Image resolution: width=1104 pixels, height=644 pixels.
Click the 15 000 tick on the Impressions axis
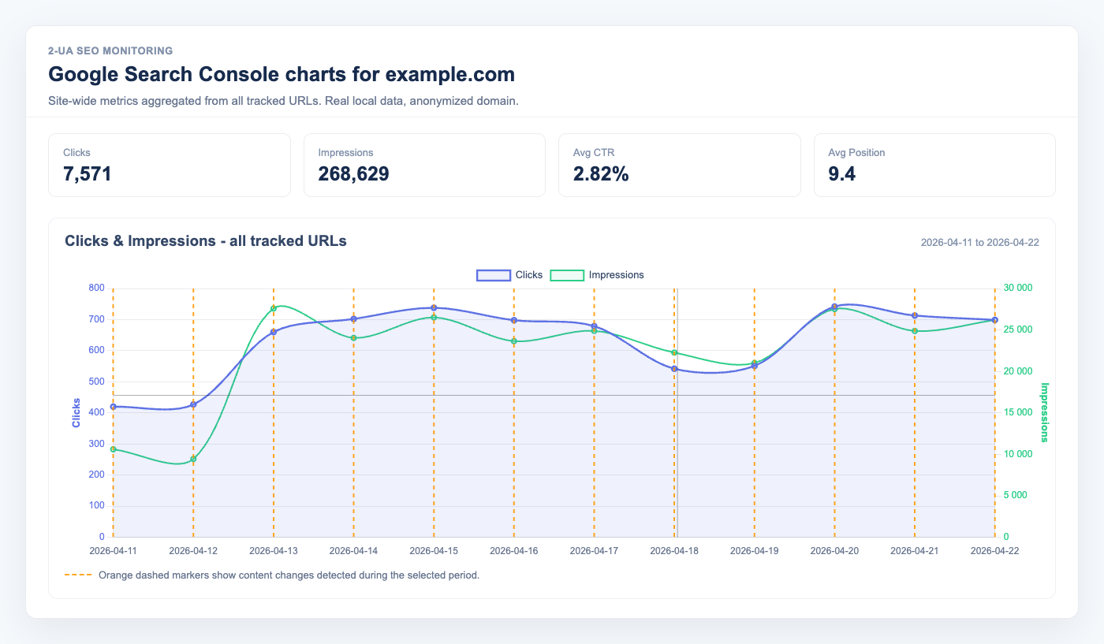pyautogui.click(x=1016, y=413)
